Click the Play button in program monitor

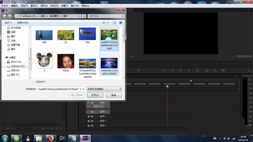pyautogui.click(x=181, y=70)
